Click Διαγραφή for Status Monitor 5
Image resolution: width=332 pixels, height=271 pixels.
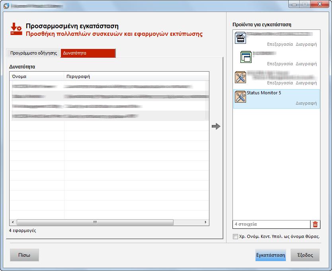pos(306,103)
